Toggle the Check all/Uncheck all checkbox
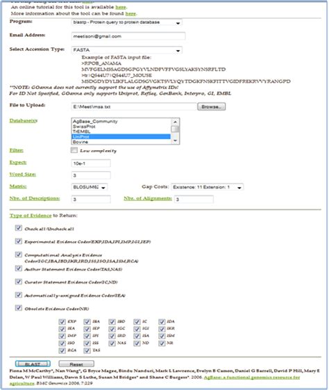This screenshot has height=390, width=329. (x=18, y=228)
